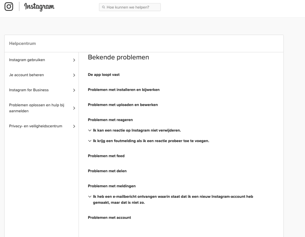Open 'Problemen met delen'
The image size is (305, 237).
pos(107,171)
